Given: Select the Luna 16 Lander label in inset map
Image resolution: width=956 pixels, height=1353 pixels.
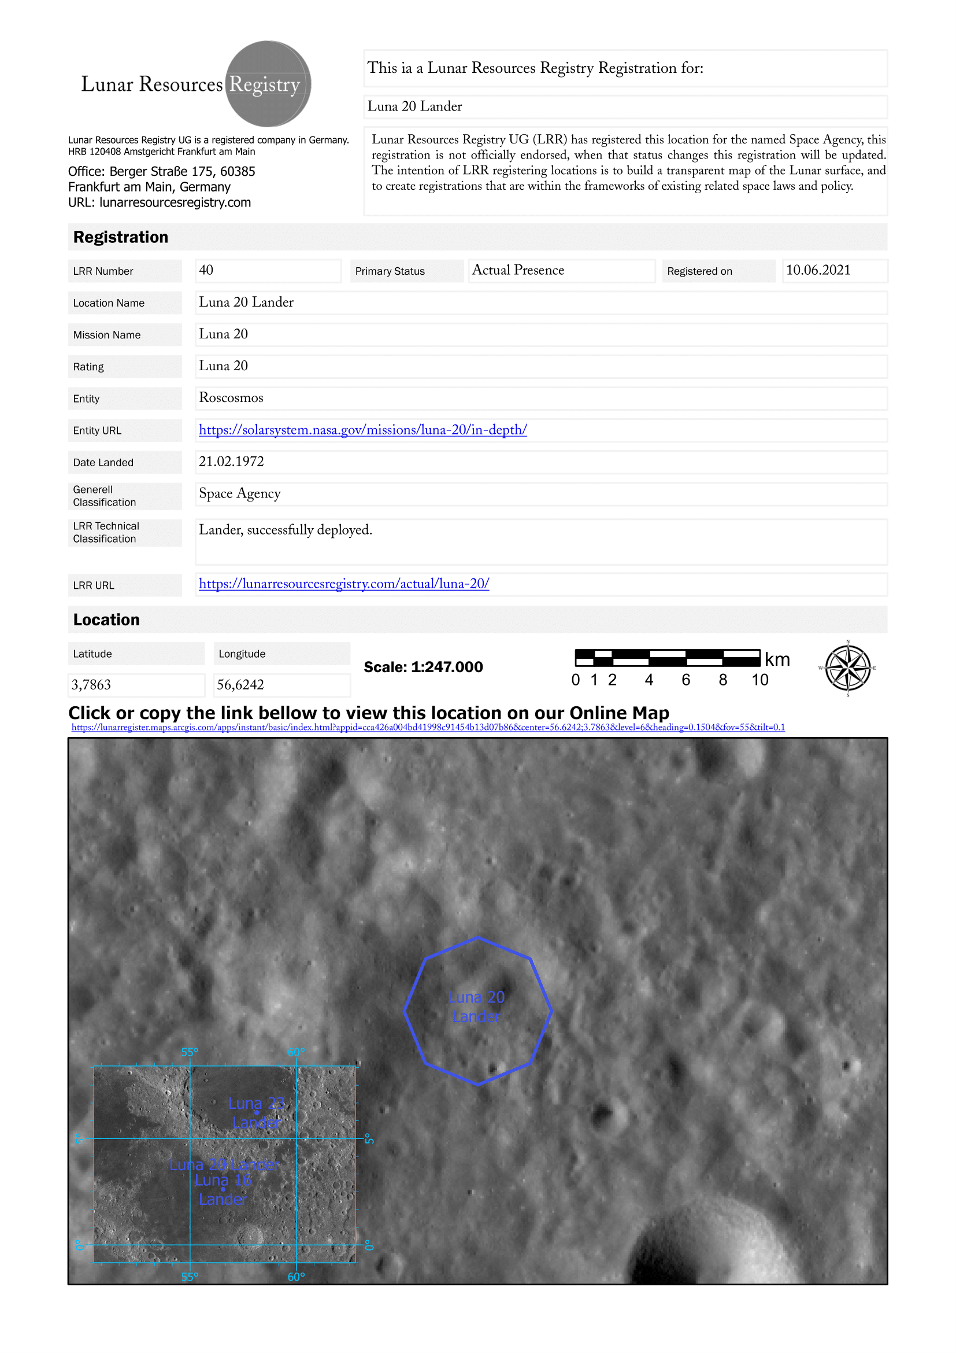Looking at the screenshot, I should 223,1189.
